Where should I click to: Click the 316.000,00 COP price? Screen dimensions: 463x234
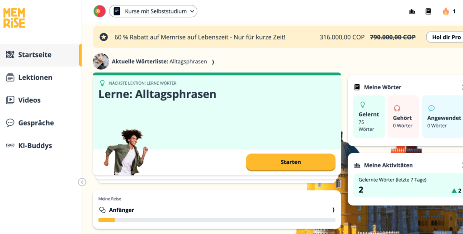click(x=342, y=37)
